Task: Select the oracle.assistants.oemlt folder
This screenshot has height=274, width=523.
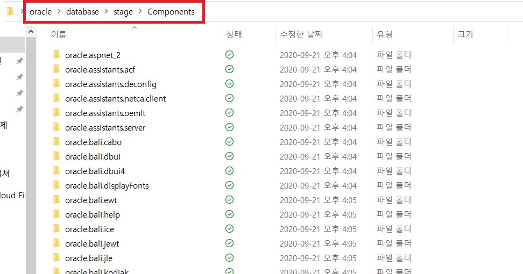Action: (105, 113)
